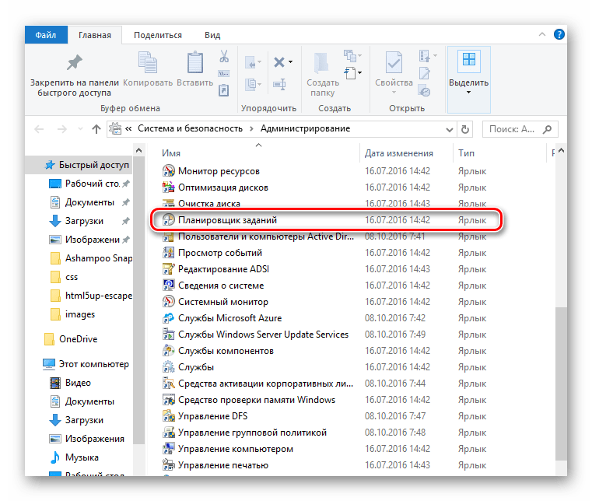This screenshot has width=592, height=501.
Task: Click the Rename icon in Organize group
Action: point(279,84)
